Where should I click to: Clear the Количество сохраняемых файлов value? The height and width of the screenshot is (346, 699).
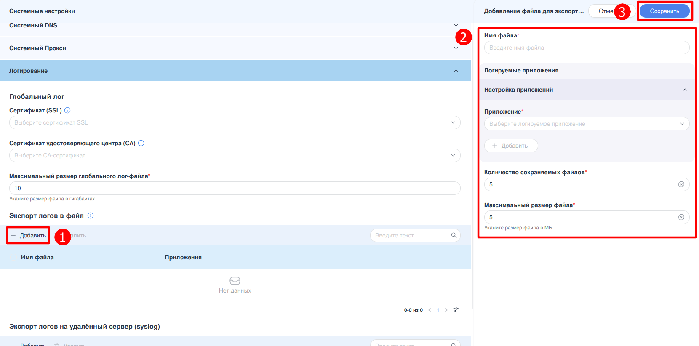(681, 184)
